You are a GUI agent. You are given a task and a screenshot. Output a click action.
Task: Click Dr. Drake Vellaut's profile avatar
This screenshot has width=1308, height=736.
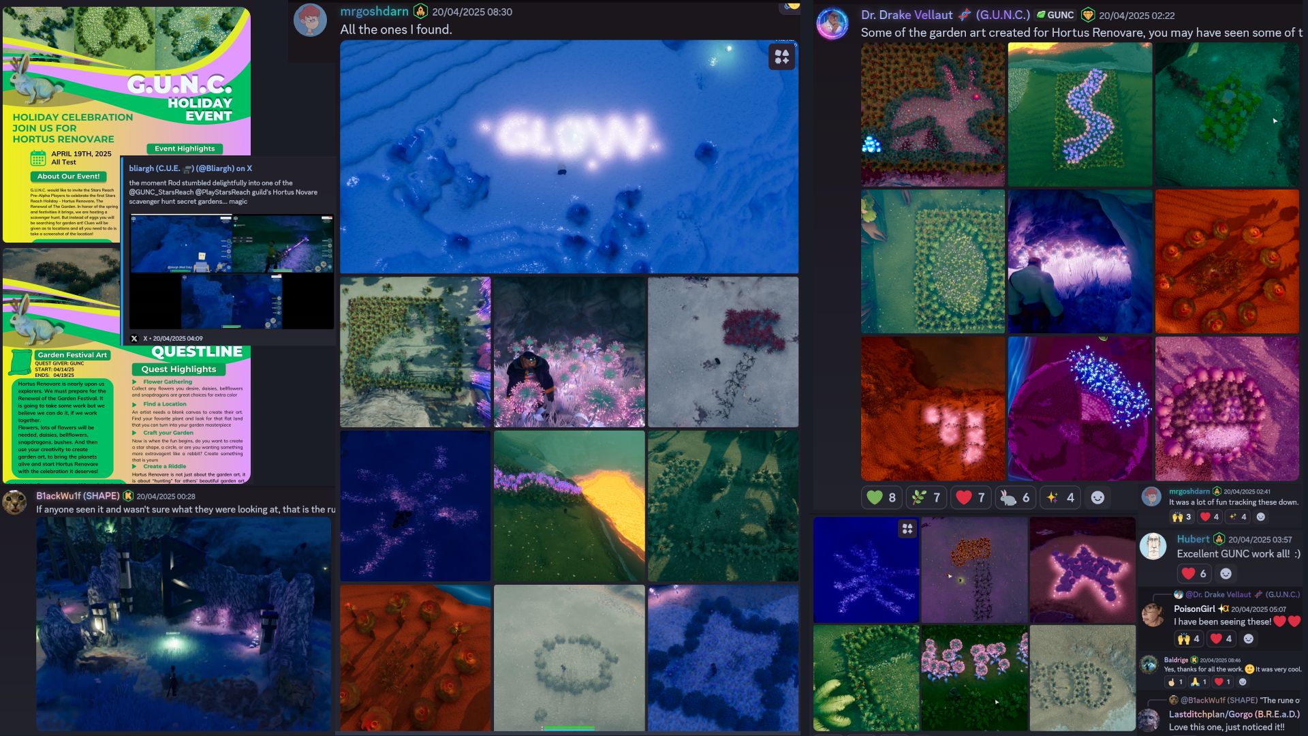coord(832,23)
